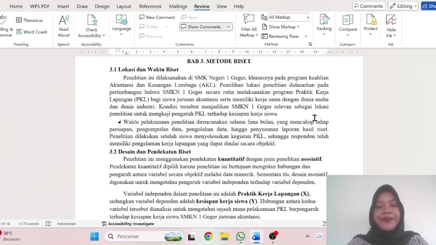This screenshot has height=245, width=436.
Task: Open the Layout tab
Action: pos(124,6)
